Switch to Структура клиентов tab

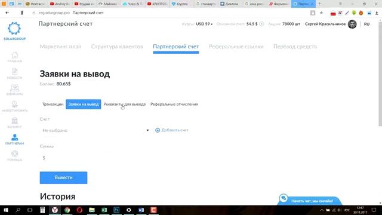[117, 47]
